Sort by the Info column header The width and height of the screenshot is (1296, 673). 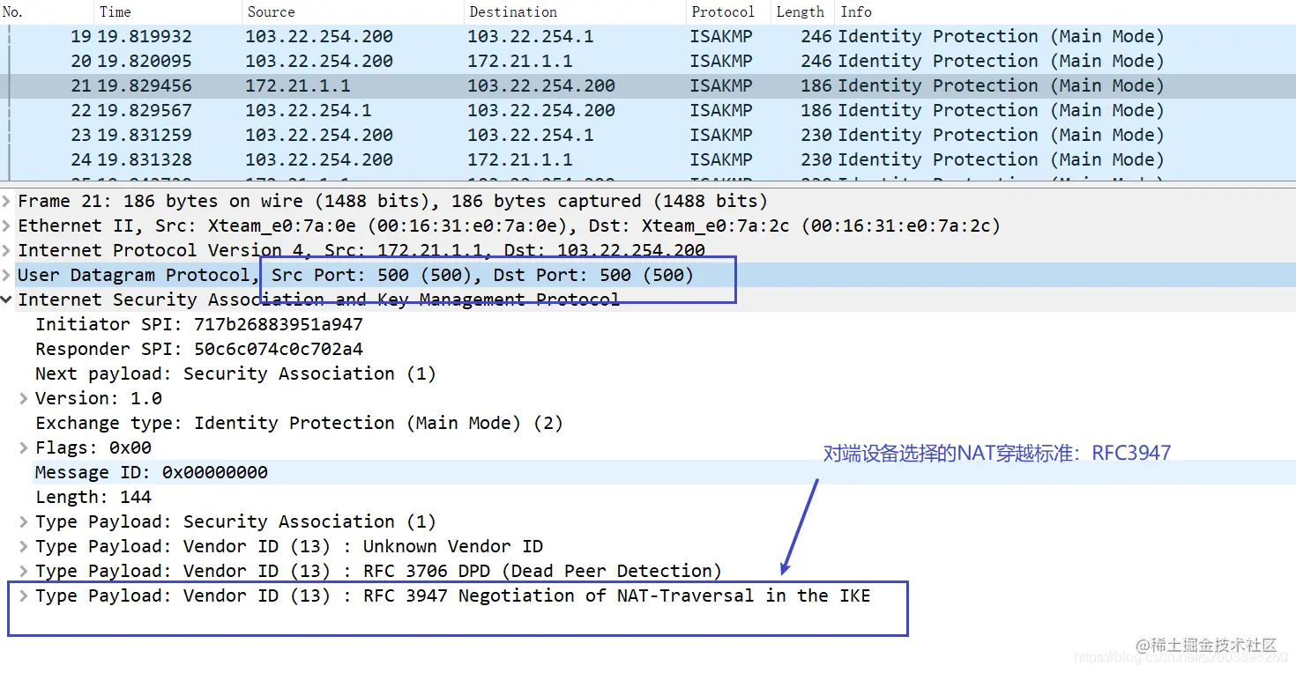coord(1065,11)
